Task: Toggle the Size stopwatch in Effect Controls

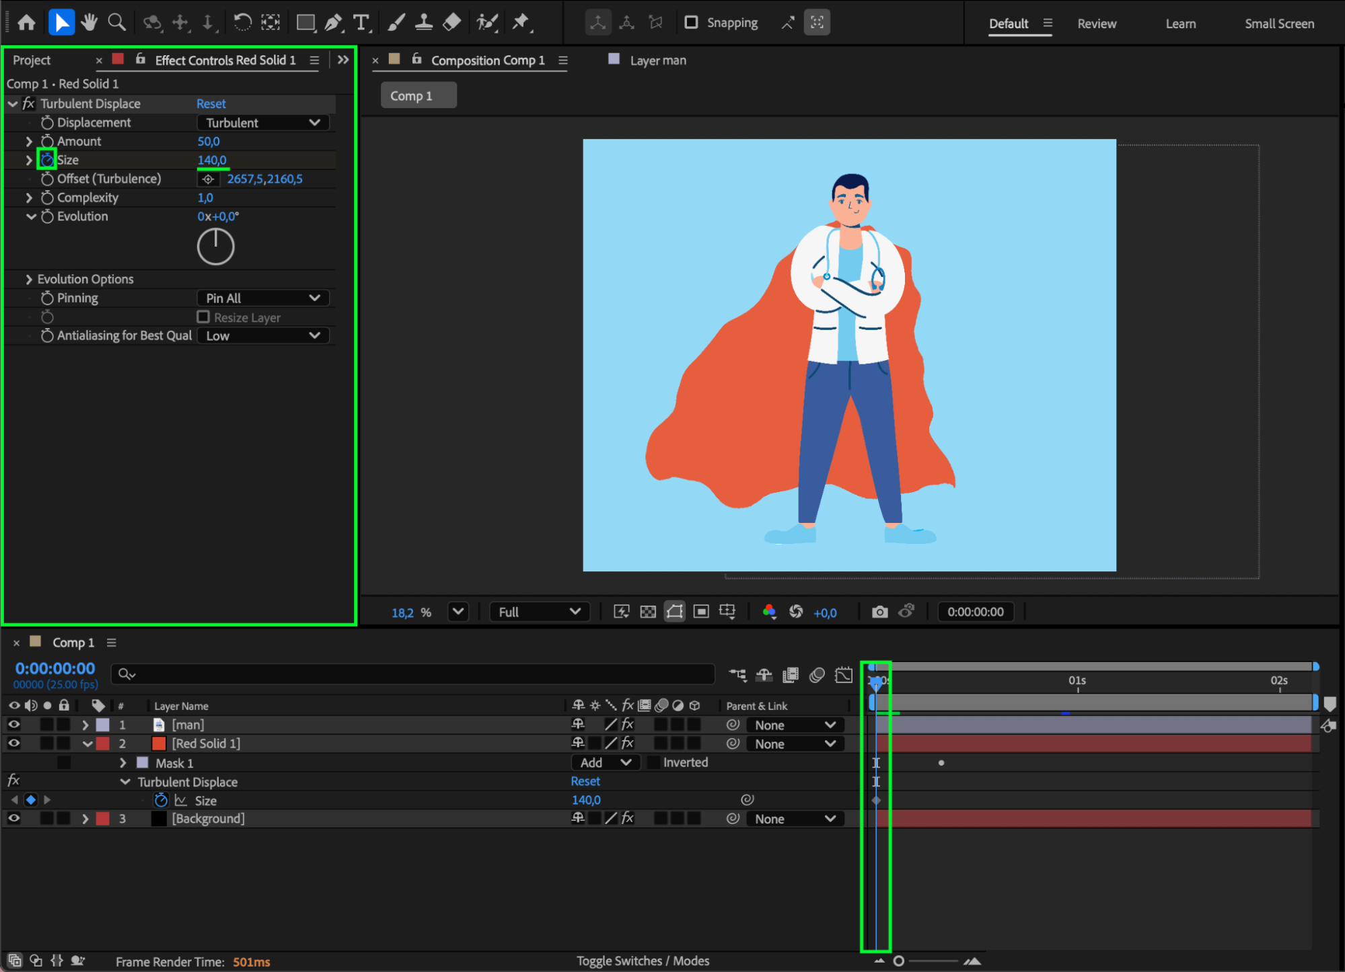Action: pos(47,160)
